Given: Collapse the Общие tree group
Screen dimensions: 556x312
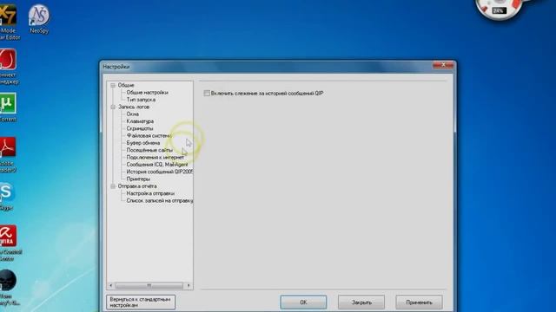Looking at the screenshot, I should tap(113, 85).
